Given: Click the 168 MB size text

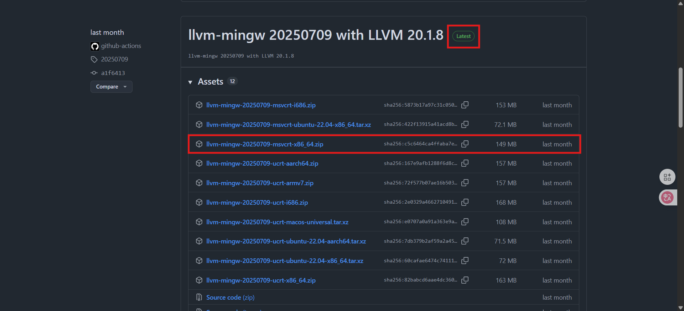Looking at the screenshot, I should tap(506, 202).
